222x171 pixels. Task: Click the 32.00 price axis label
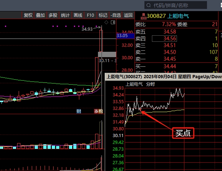click(127, 45)
